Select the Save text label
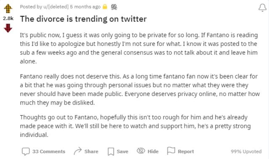This screenshot has width=269, height=159. pyautogui.click(x=123, y=152)
